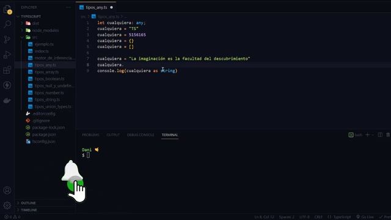Viewport: 391px width, 220px height.
Task: Switch to the OUTPUT panel tab
Action: 113,134
